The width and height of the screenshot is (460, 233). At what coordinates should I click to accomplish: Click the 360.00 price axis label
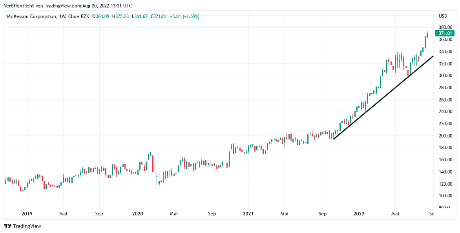(445, 40)
